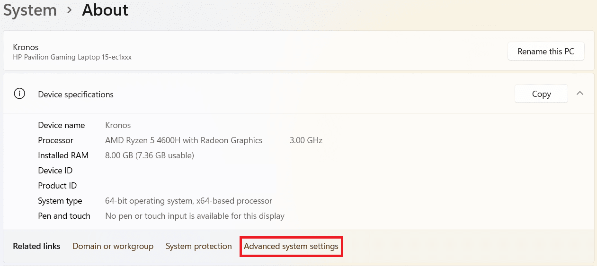Click the breadcrumb chevron separator

[70, 10]
